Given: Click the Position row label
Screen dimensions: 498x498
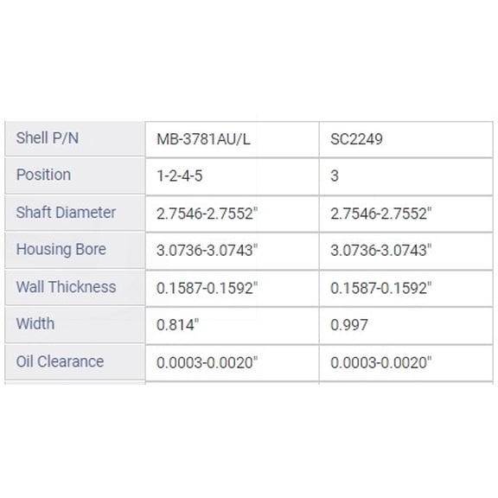Looking at the screenshot, I should point(75,176).
